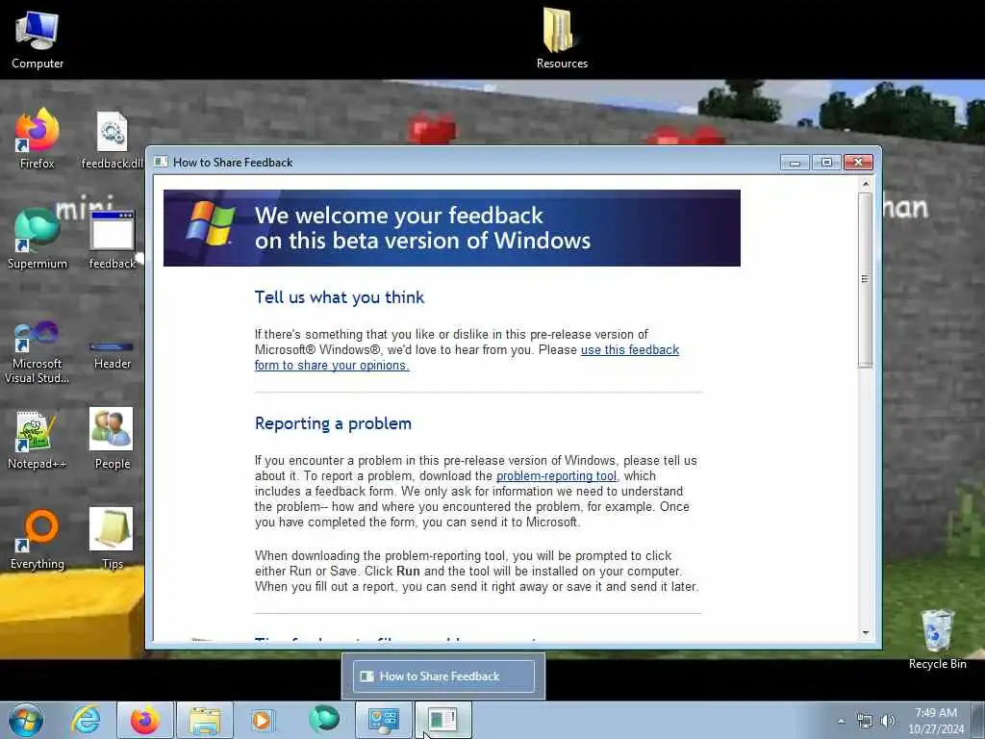Maximize the How to Share Feedback window
This screenshot has height=739, width=985.
[x=826, y=163]
